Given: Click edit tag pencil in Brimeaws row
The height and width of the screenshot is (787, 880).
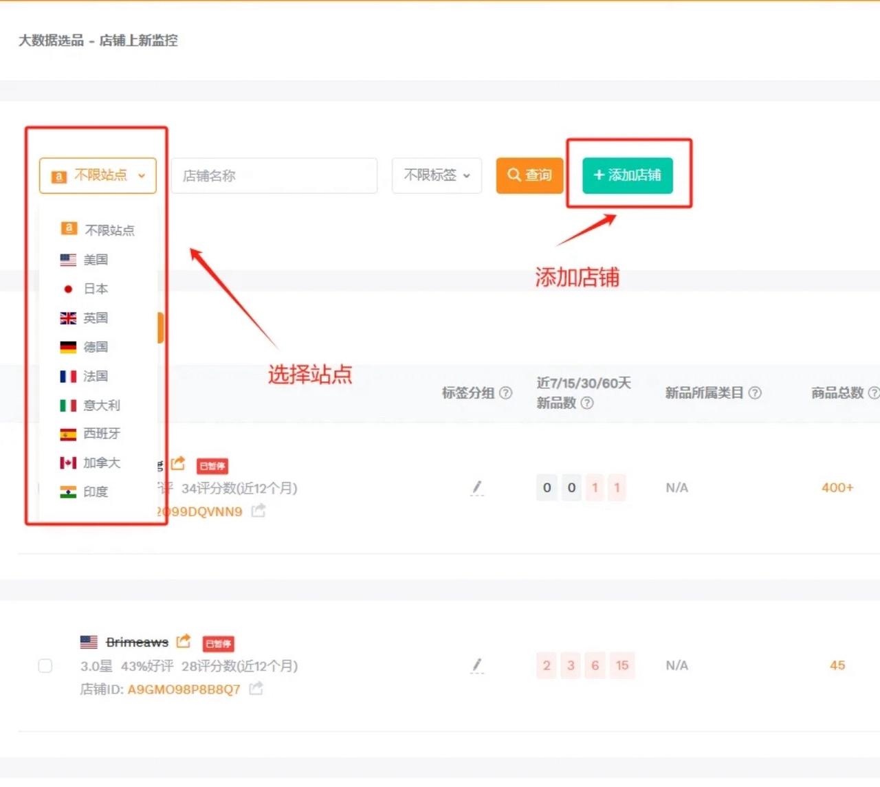Looking at the screenshot, I should coord(477,665).
